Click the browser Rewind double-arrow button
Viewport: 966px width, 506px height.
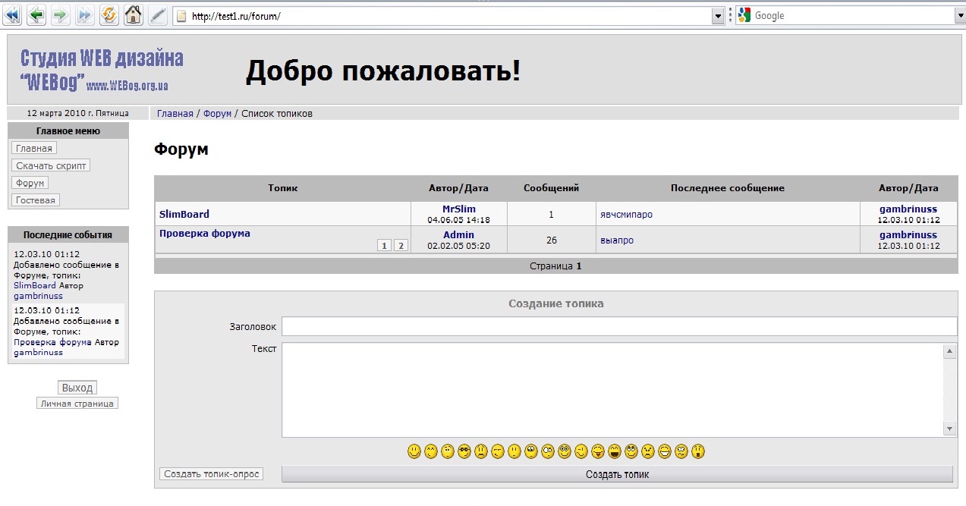coord(12,14)
